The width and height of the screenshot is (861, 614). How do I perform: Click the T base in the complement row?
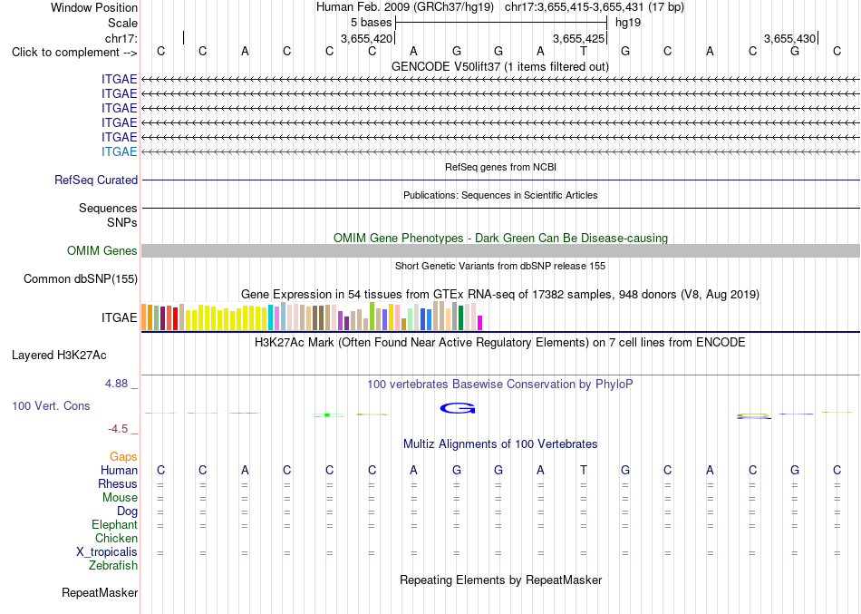point(583,51)
